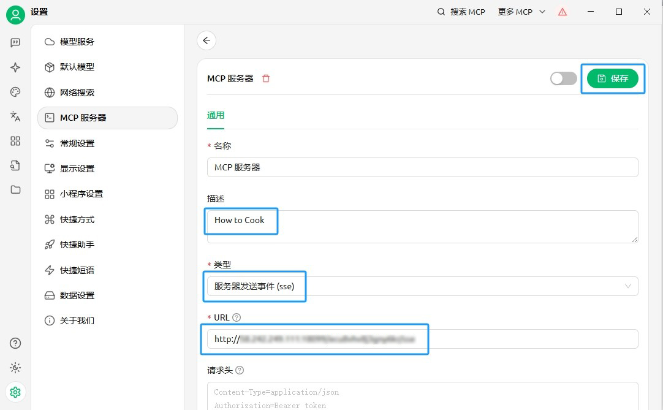This screenshot has width=663, height=410.
Task: Open 小程序设置 settings
Action: tap(107, 194)
